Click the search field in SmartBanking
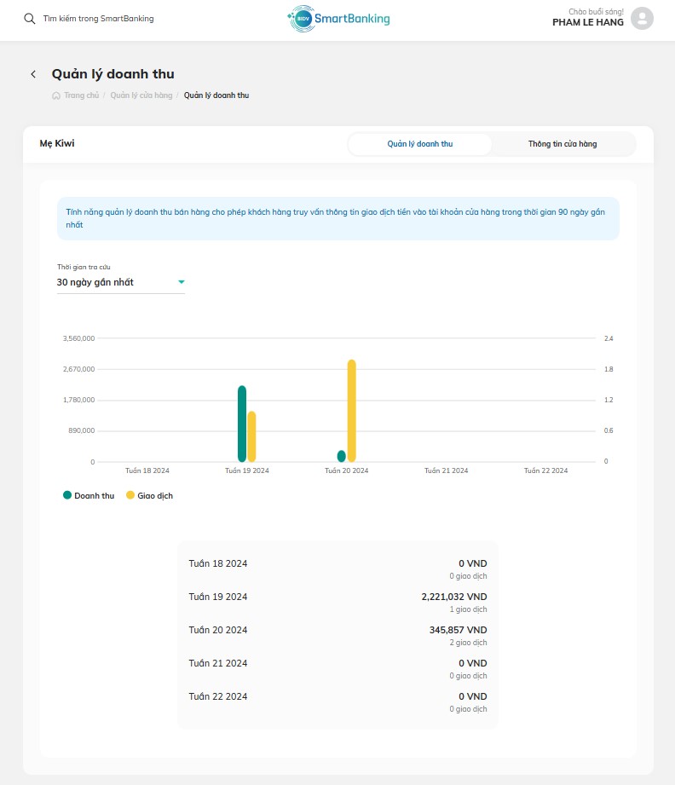 pyautogui.click(x=99, y=19)
